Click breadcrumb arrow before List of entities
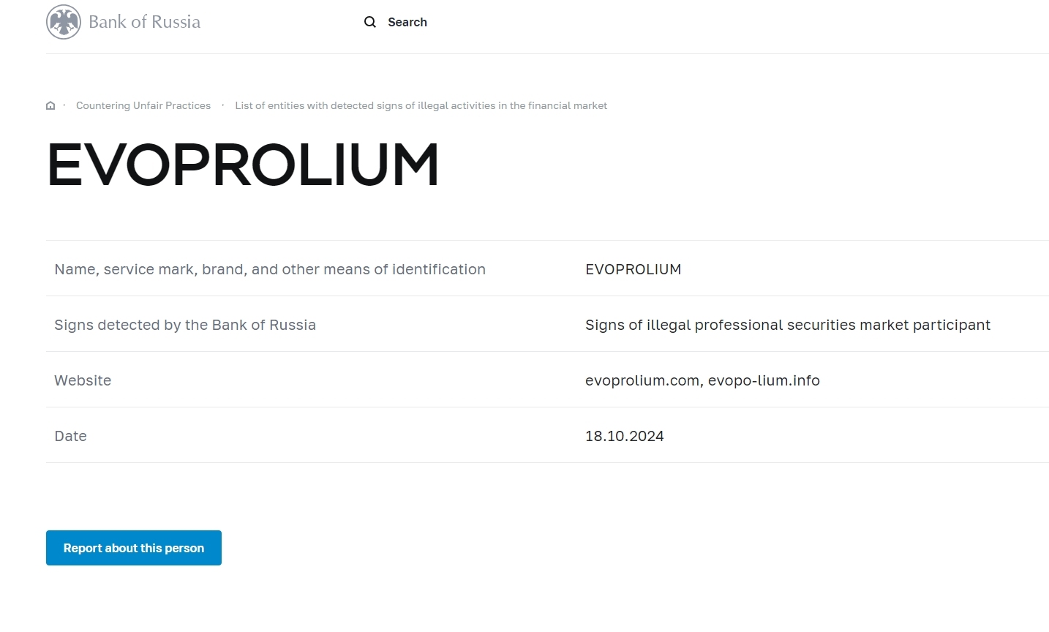Image resolution: width=1049 pixels, height=632 pixels. tap(223, 105)
